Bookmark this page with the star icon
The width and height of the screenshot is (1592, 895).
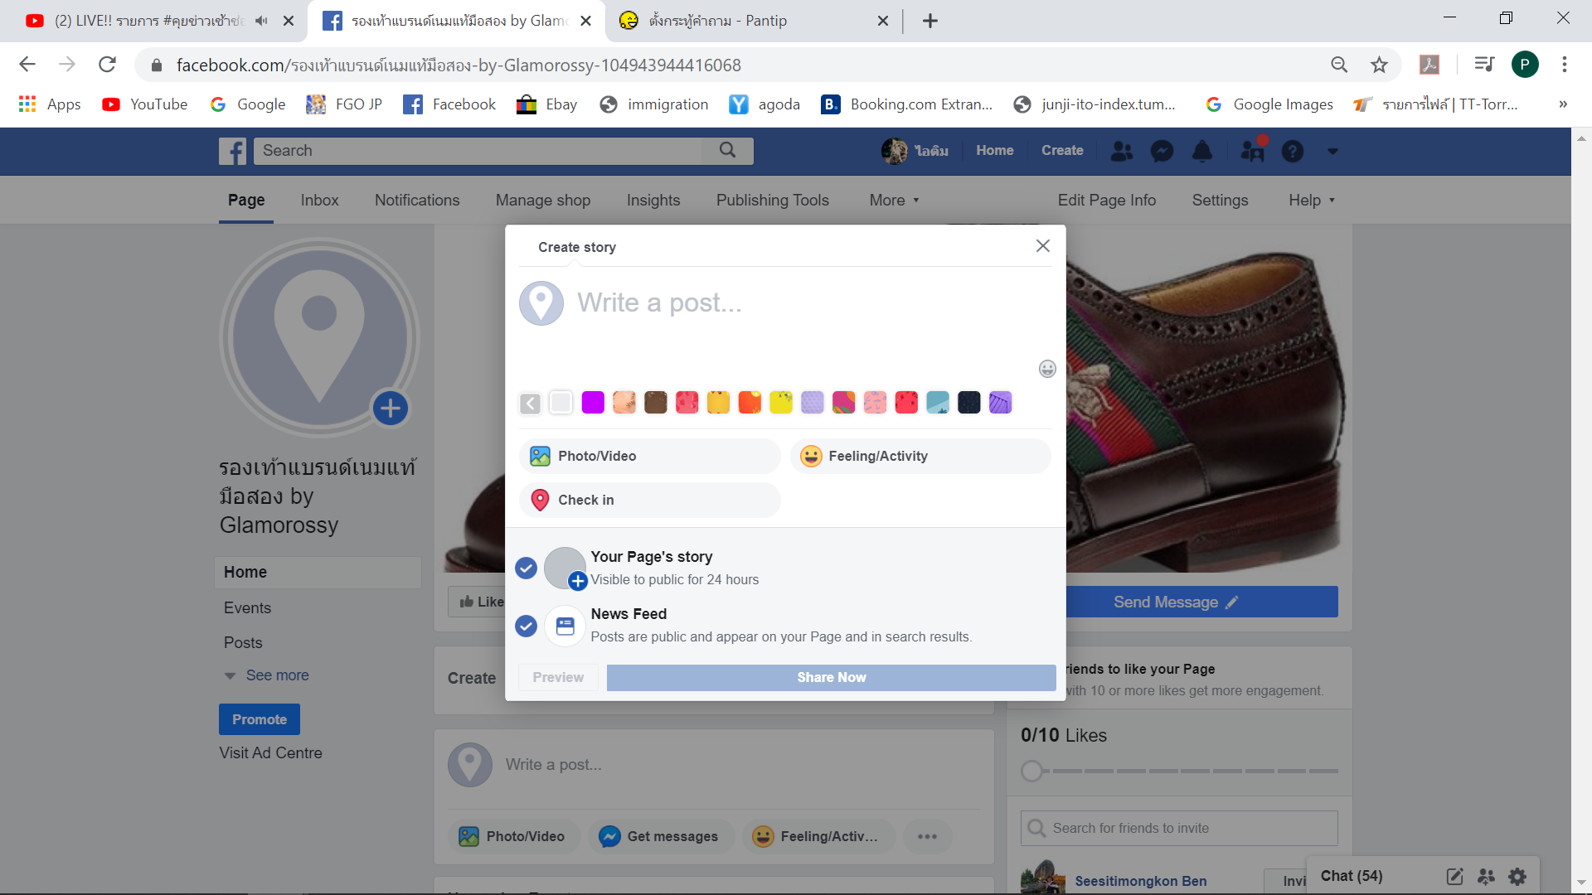pos(1379,65)
